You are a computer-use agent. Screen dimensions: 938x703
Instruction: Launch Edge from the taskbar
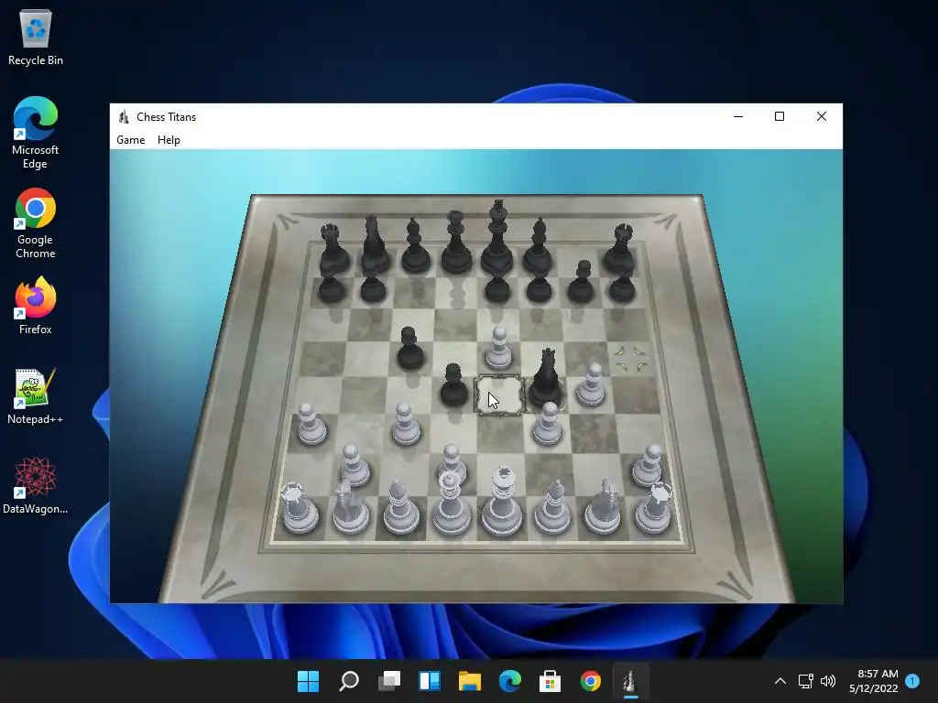point(509,681)
